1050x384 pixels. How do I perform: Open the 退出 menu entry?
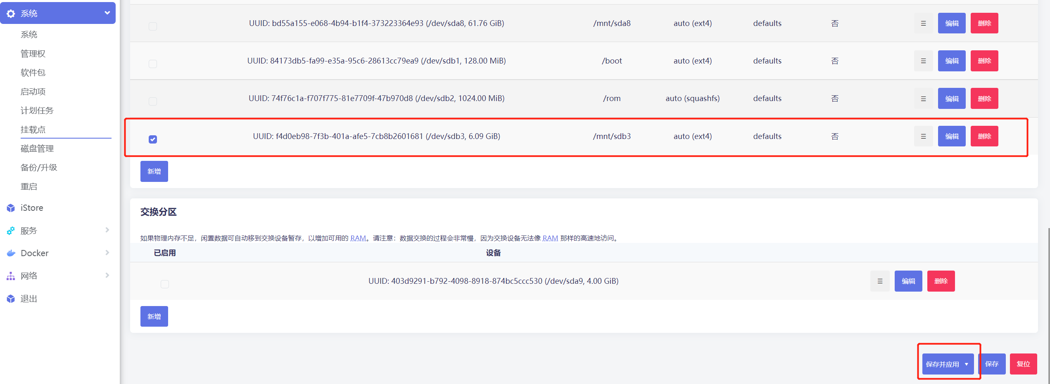[x=29, y=299]
